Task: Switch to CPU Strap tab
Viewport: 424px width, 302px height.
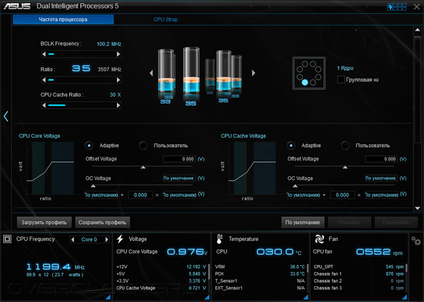Action: pyautogui.click(x=166, y=19)
